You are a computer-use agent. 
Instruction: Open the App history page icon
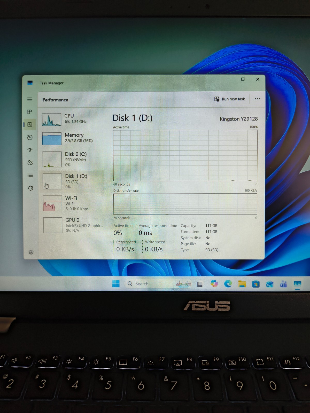click(x=30, y=137)
